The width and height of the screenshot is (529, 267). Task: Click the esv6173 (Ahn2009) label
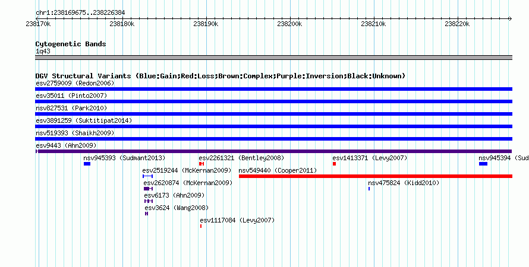point(174,195)
